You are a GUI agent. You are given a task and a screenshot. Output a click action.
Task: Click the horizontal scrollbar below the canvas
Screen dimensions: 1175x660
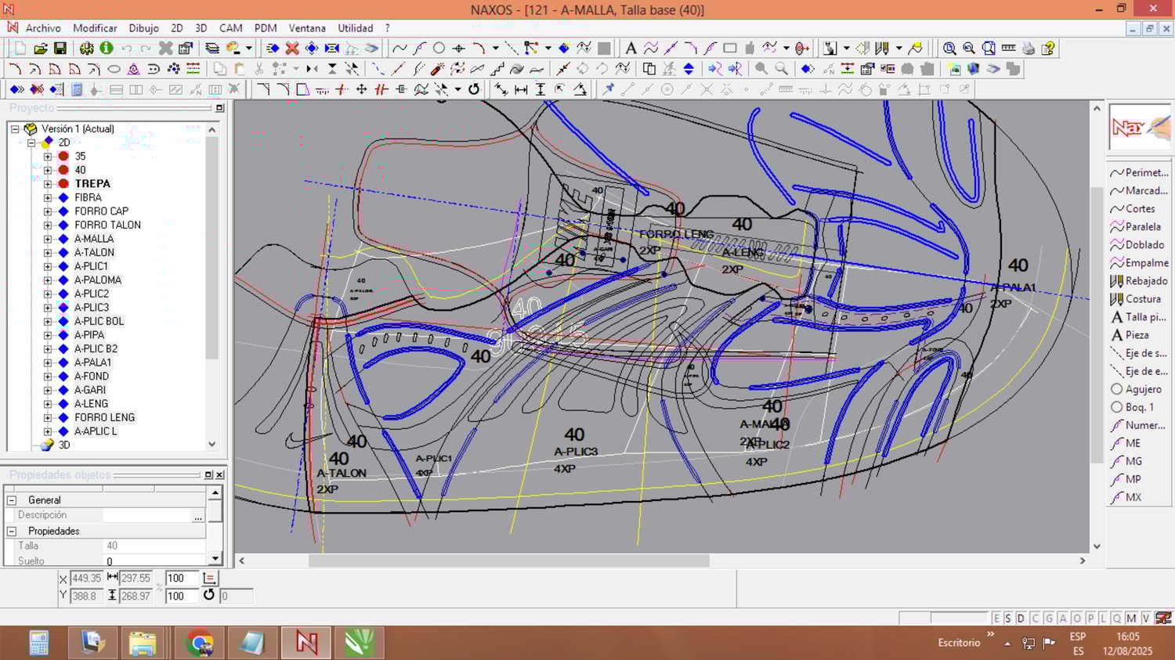point(508,561)
